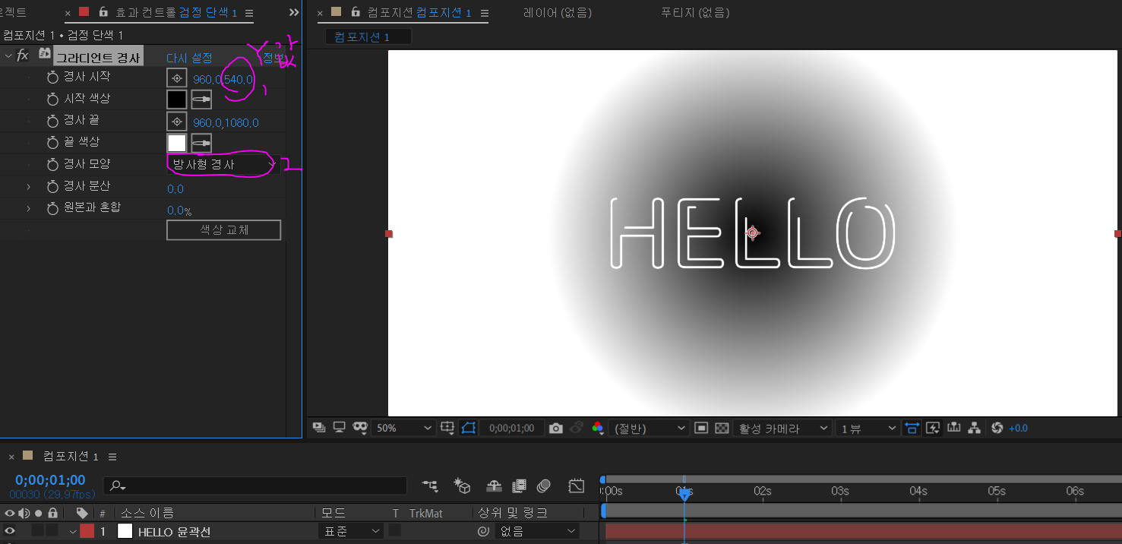Show hidden panels with double chevron

pyautogui.click(x=294, y=13)
